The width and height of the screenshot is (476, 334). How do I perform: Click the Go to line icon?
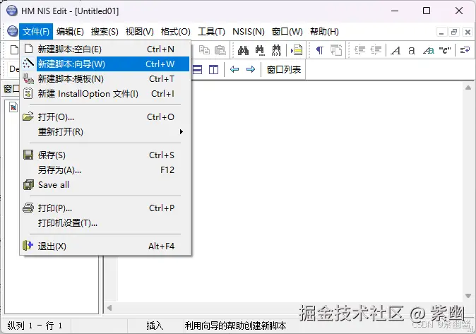pyautogui.click(x=297, y=50)
